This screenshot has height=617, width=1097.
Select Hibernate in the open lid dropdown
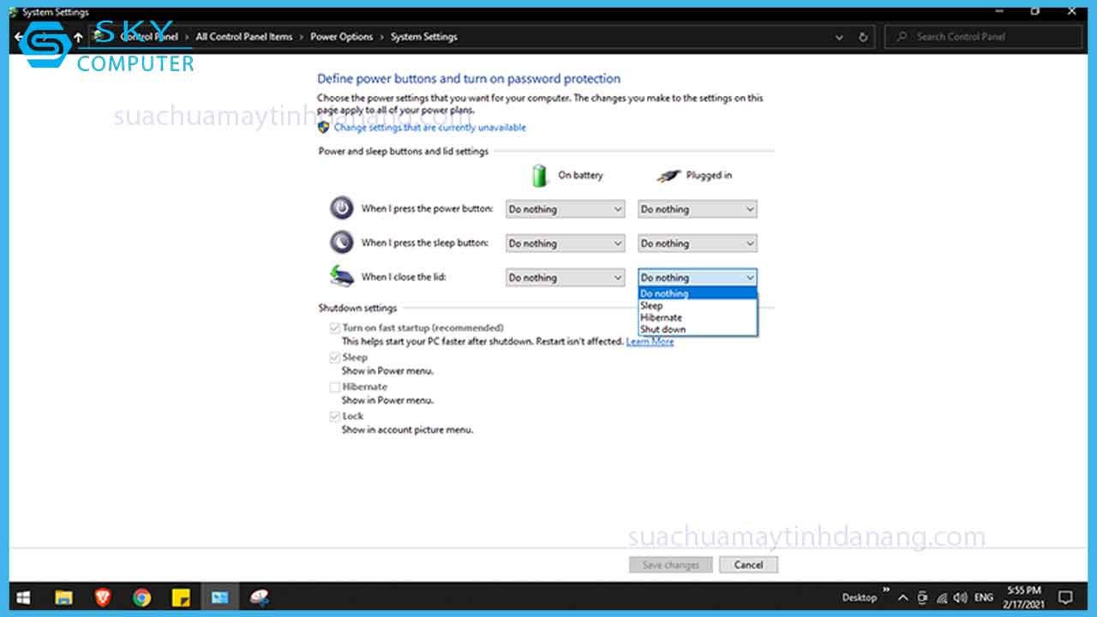662,317
